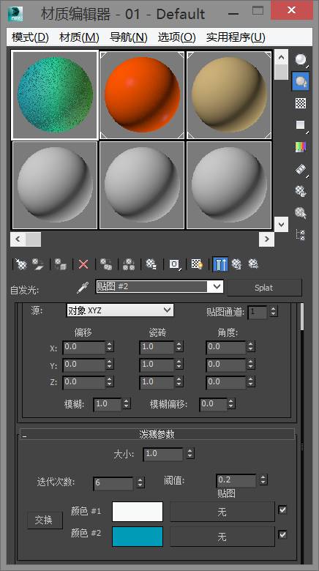Adjust the 模糊偏移 spinner arrows

[x=231, y=404]
